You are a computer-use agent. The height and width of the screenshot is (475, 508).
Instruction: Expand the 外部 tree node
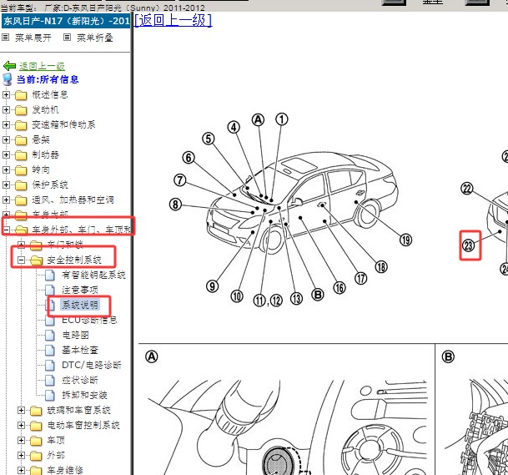click(x=21, y=455)
